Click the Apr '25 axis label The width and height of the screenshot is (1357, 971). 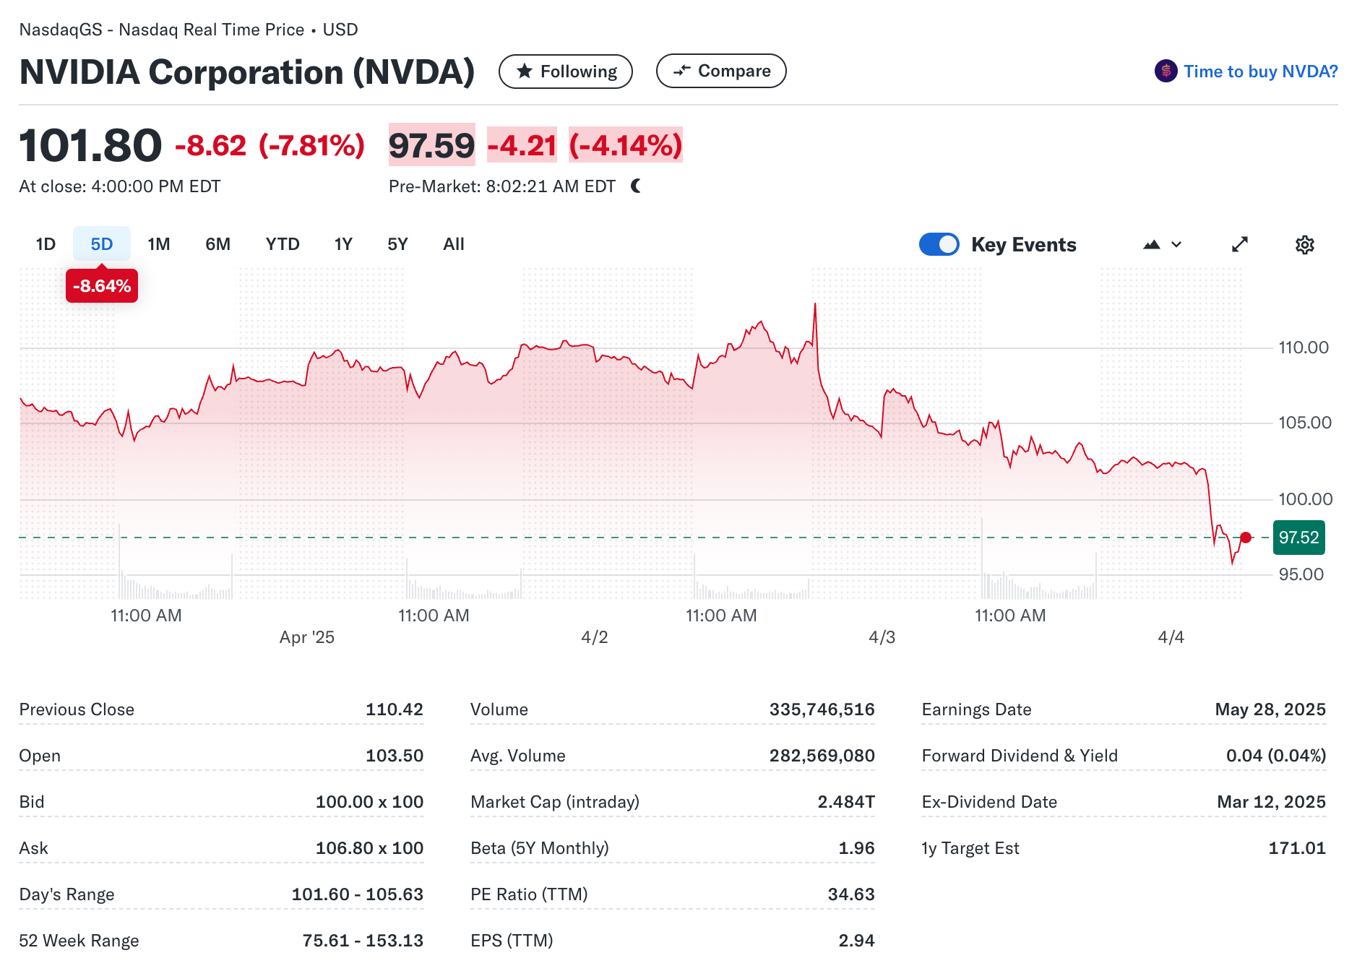point(307,637)
